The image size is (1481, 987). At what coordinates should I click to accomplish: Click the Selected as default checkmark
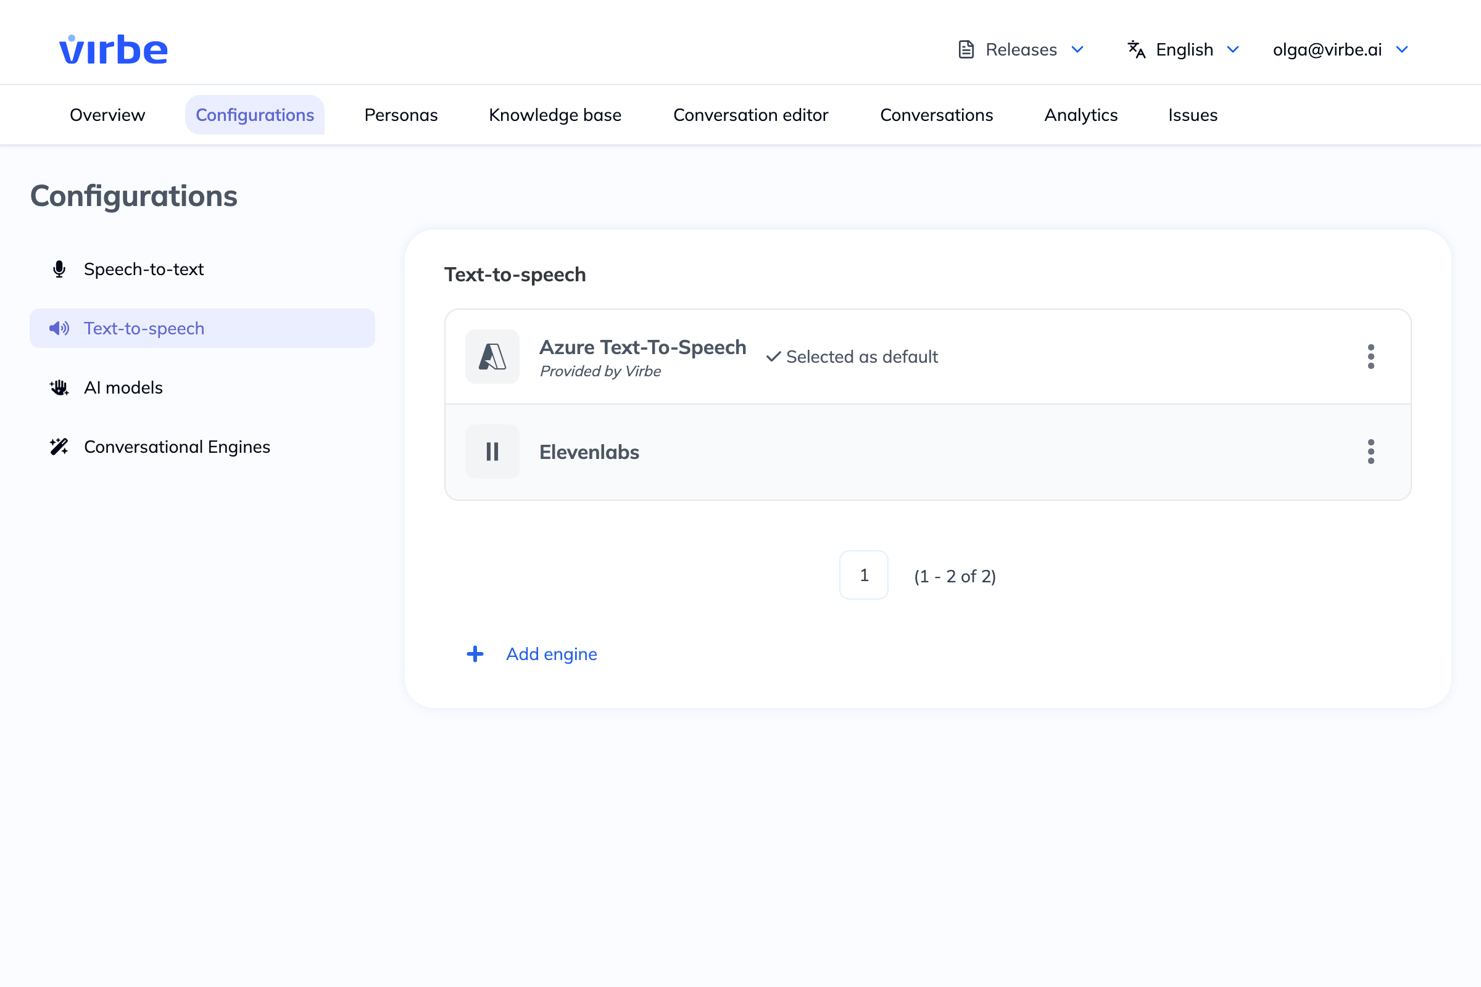point(773,357)
